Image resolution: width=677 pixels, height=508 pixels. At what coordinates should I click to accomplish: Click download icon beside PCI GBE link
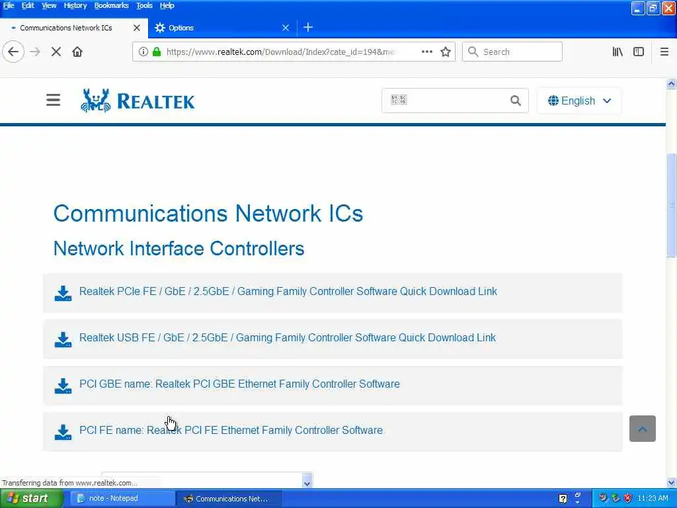[x=63, y=386]
